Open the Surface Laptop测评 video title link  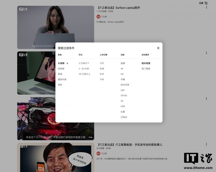[118, 8]
